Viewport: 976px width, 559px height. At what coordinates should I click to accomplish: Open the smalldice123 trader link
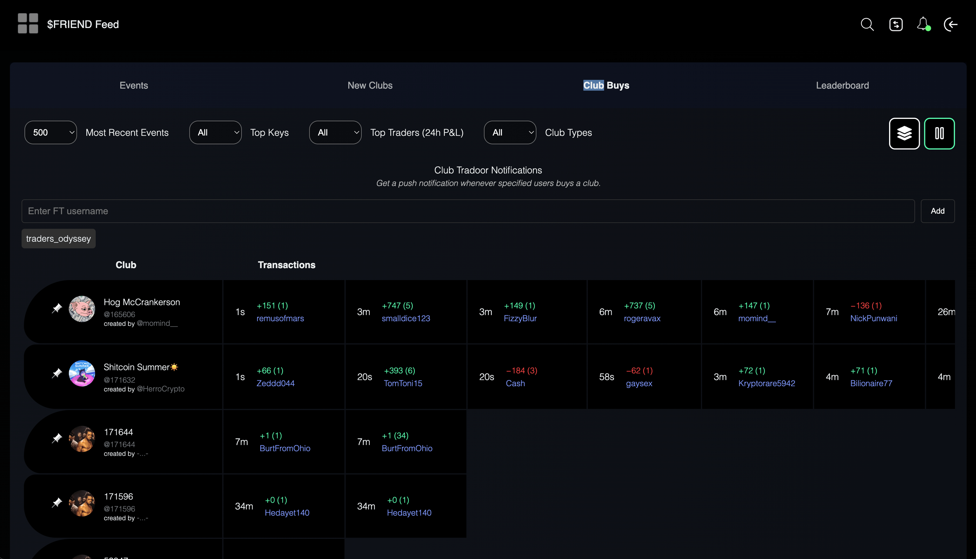[406, 318]
